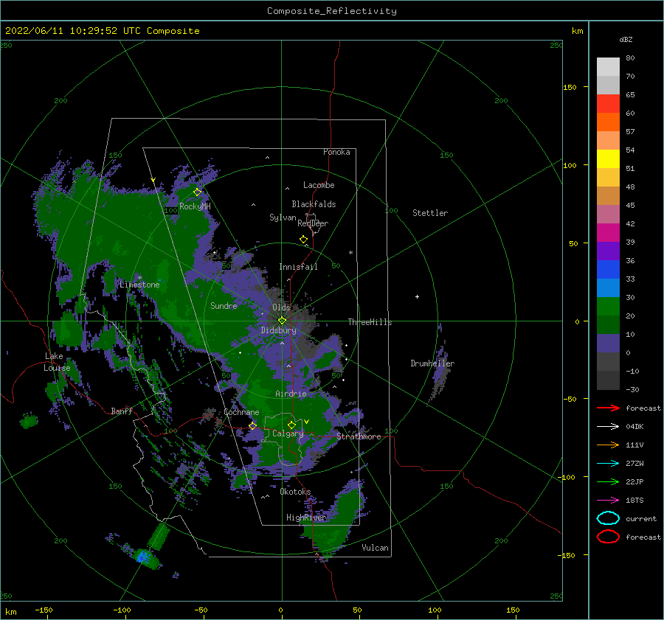Viewport: 664px width, 620px height.
Task: Click the Drumheller city label
Action: click(x=432, y=363)
